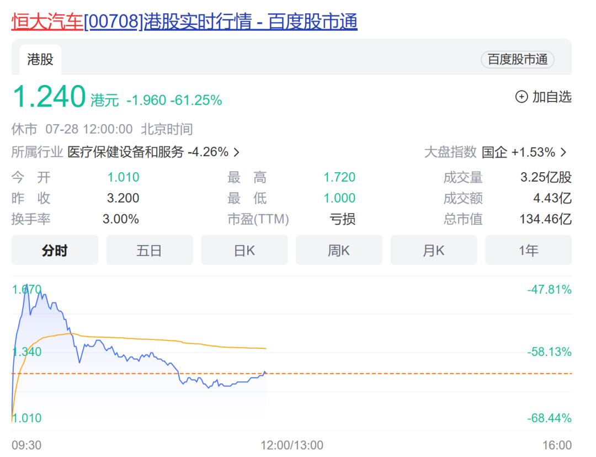This screenshot has width=596, height=457.
Task: Click the 成交额 value 4.43亿
Action: pyautogui.click(x=552, y=198)
